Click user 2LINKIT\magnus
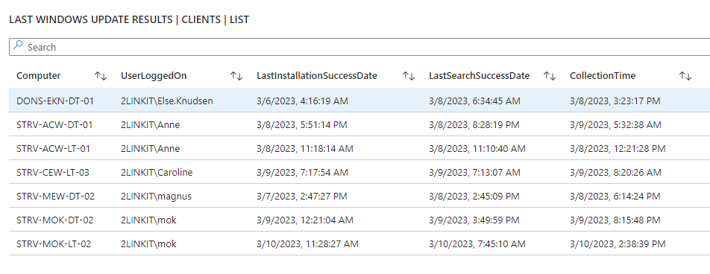This screenshot has height=274, width=710. coord(156,197)
